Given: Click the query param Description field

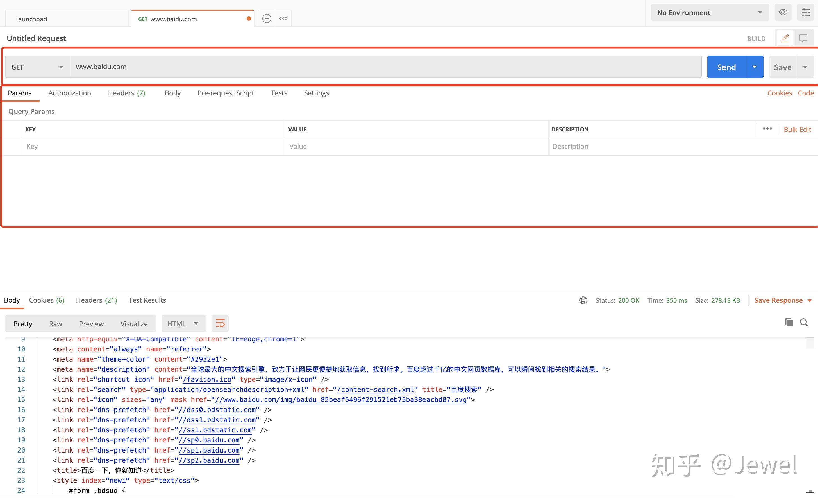Looking at the screenshot, I should 683,147.
